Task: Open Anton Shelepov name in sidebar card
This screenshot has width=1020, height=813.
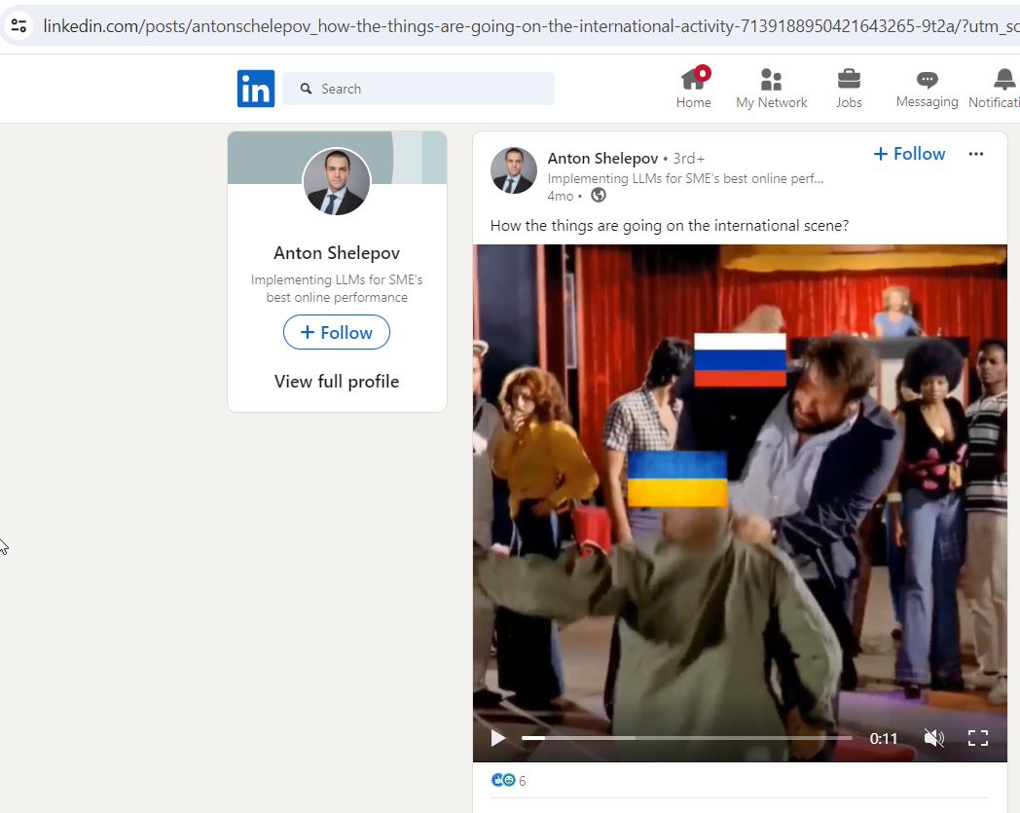Action: (x=337, y=252)
